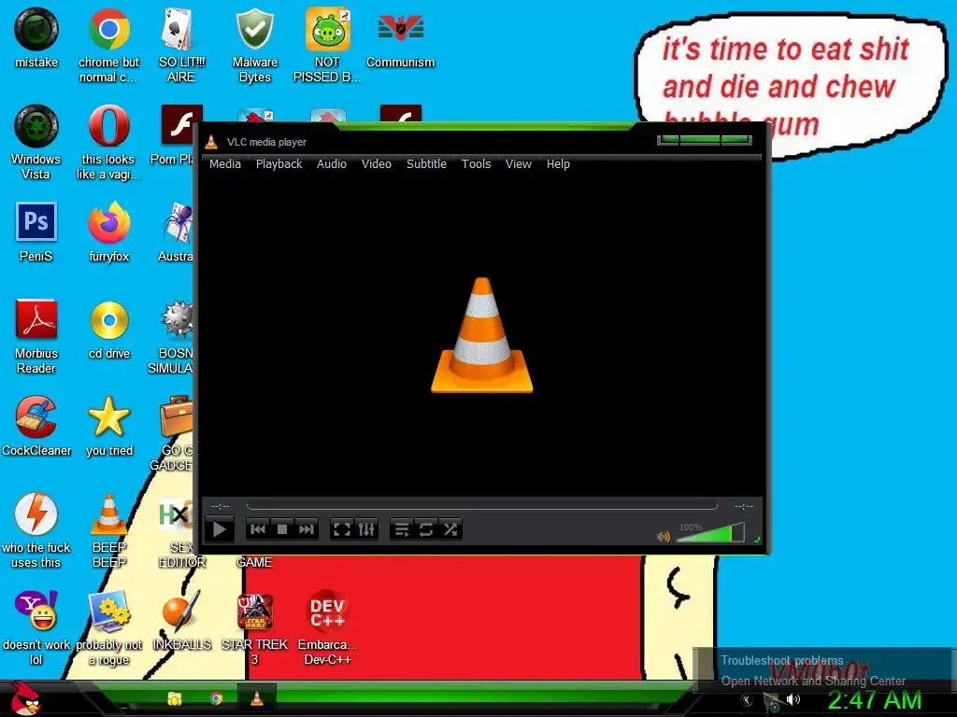Viewport: 957px width, 717px height.
Task: Select the 'NOT PISSED B...' icon
Action: [x=327, y=45]
